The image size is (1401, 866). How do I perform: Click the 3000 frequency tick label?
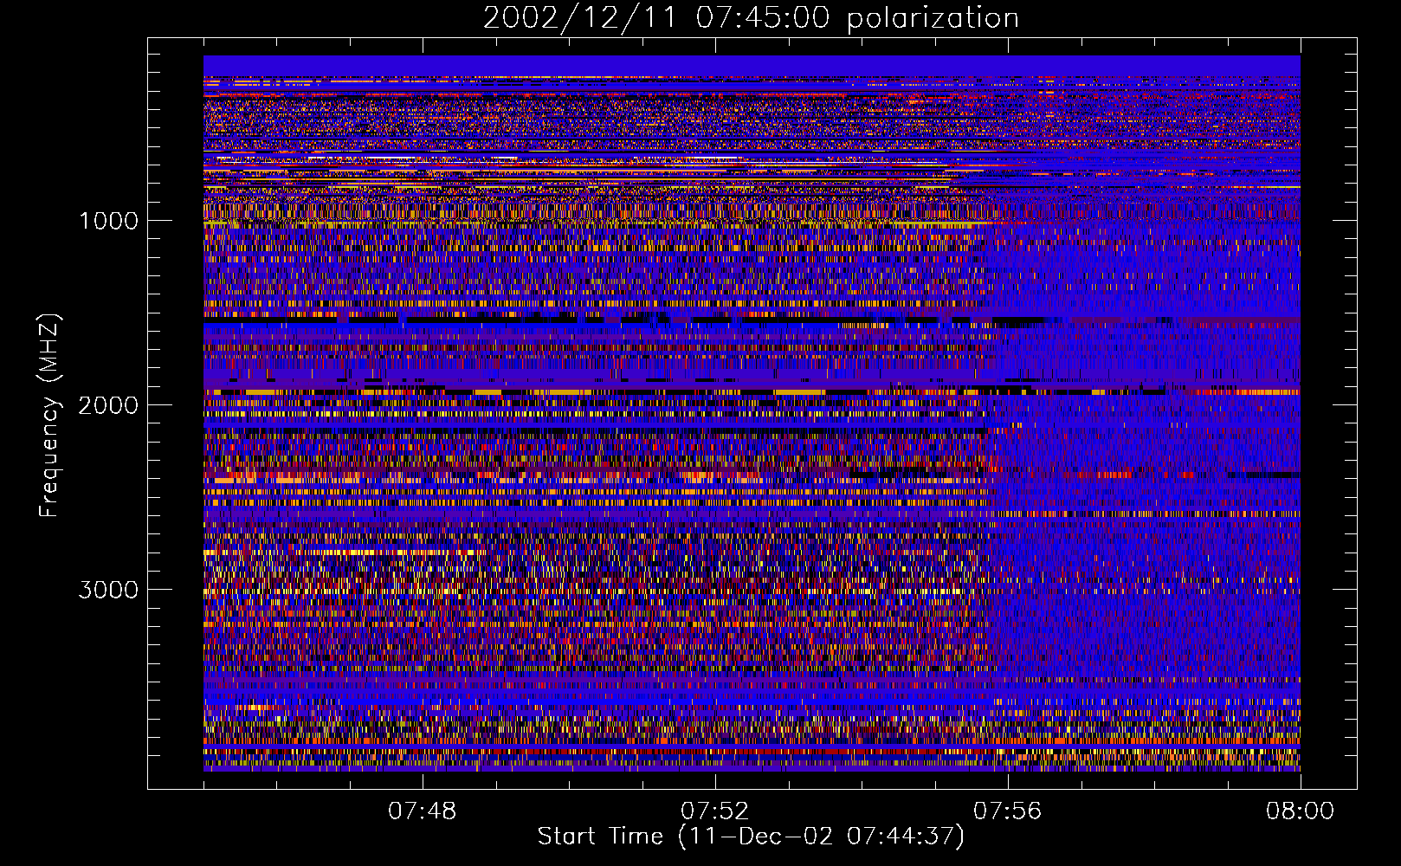point(108,590)
